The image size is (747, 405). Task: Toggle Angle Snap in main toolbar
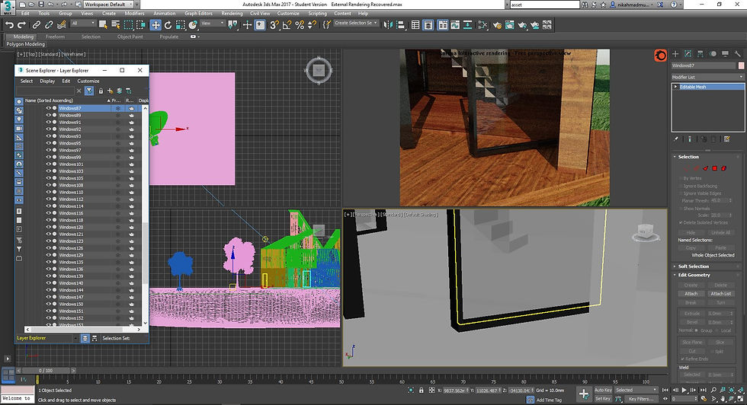287,25
